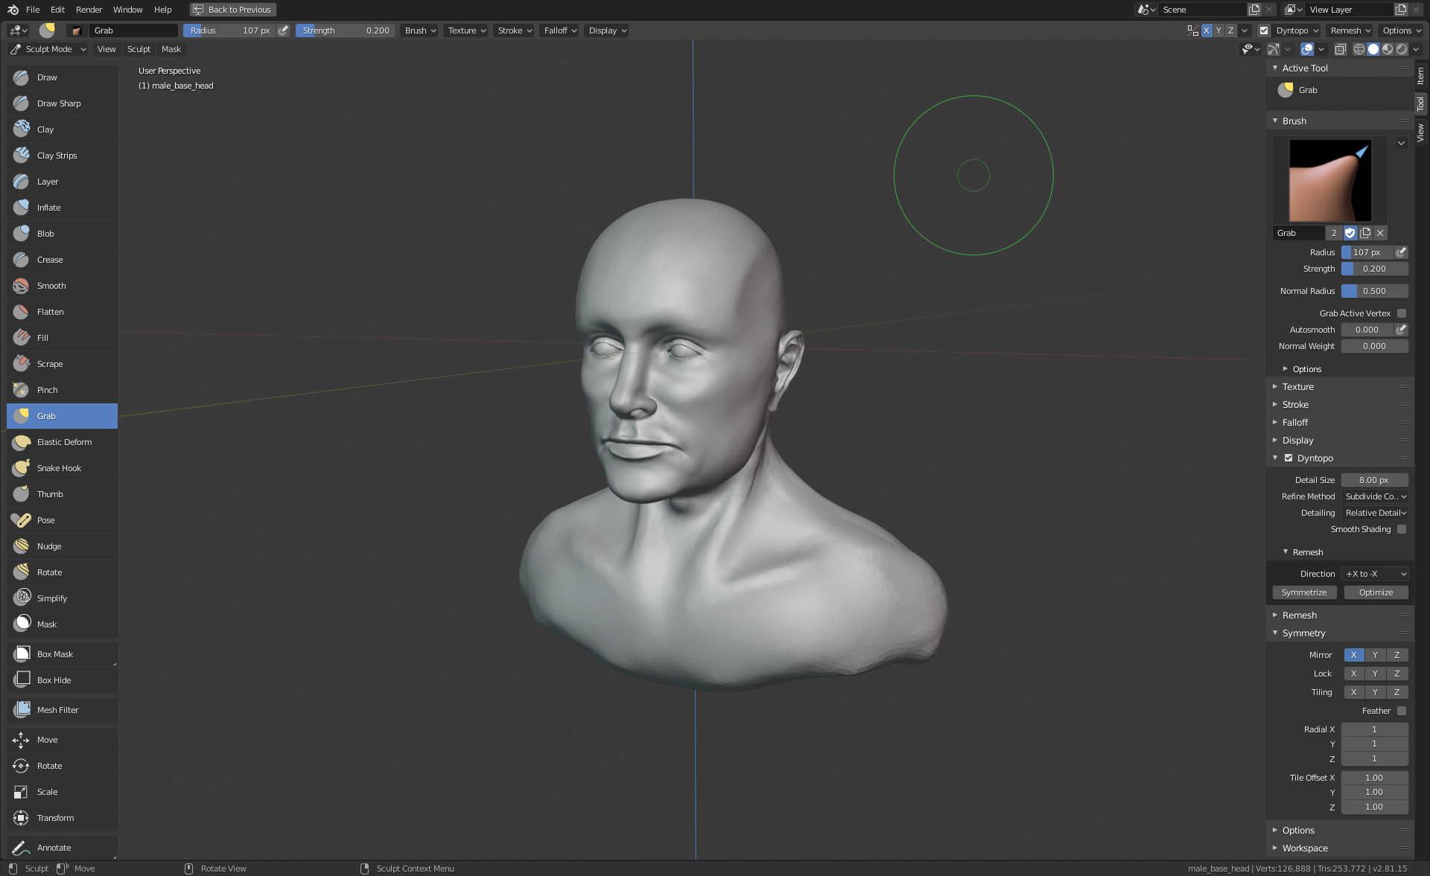Screen dimensions: 1430x876
Task: Toggle Mirror X symmetry button
Action: (x=1353, y=655)
